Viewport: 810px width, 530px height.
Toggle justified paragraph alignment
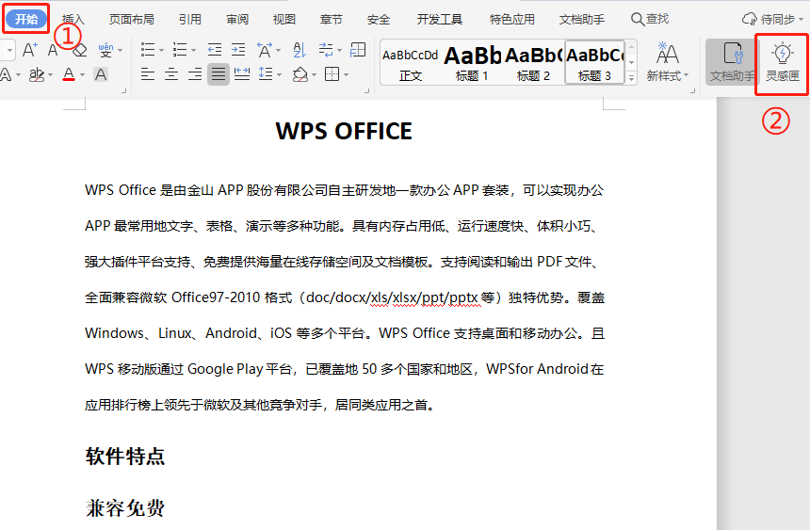(219, 74)
